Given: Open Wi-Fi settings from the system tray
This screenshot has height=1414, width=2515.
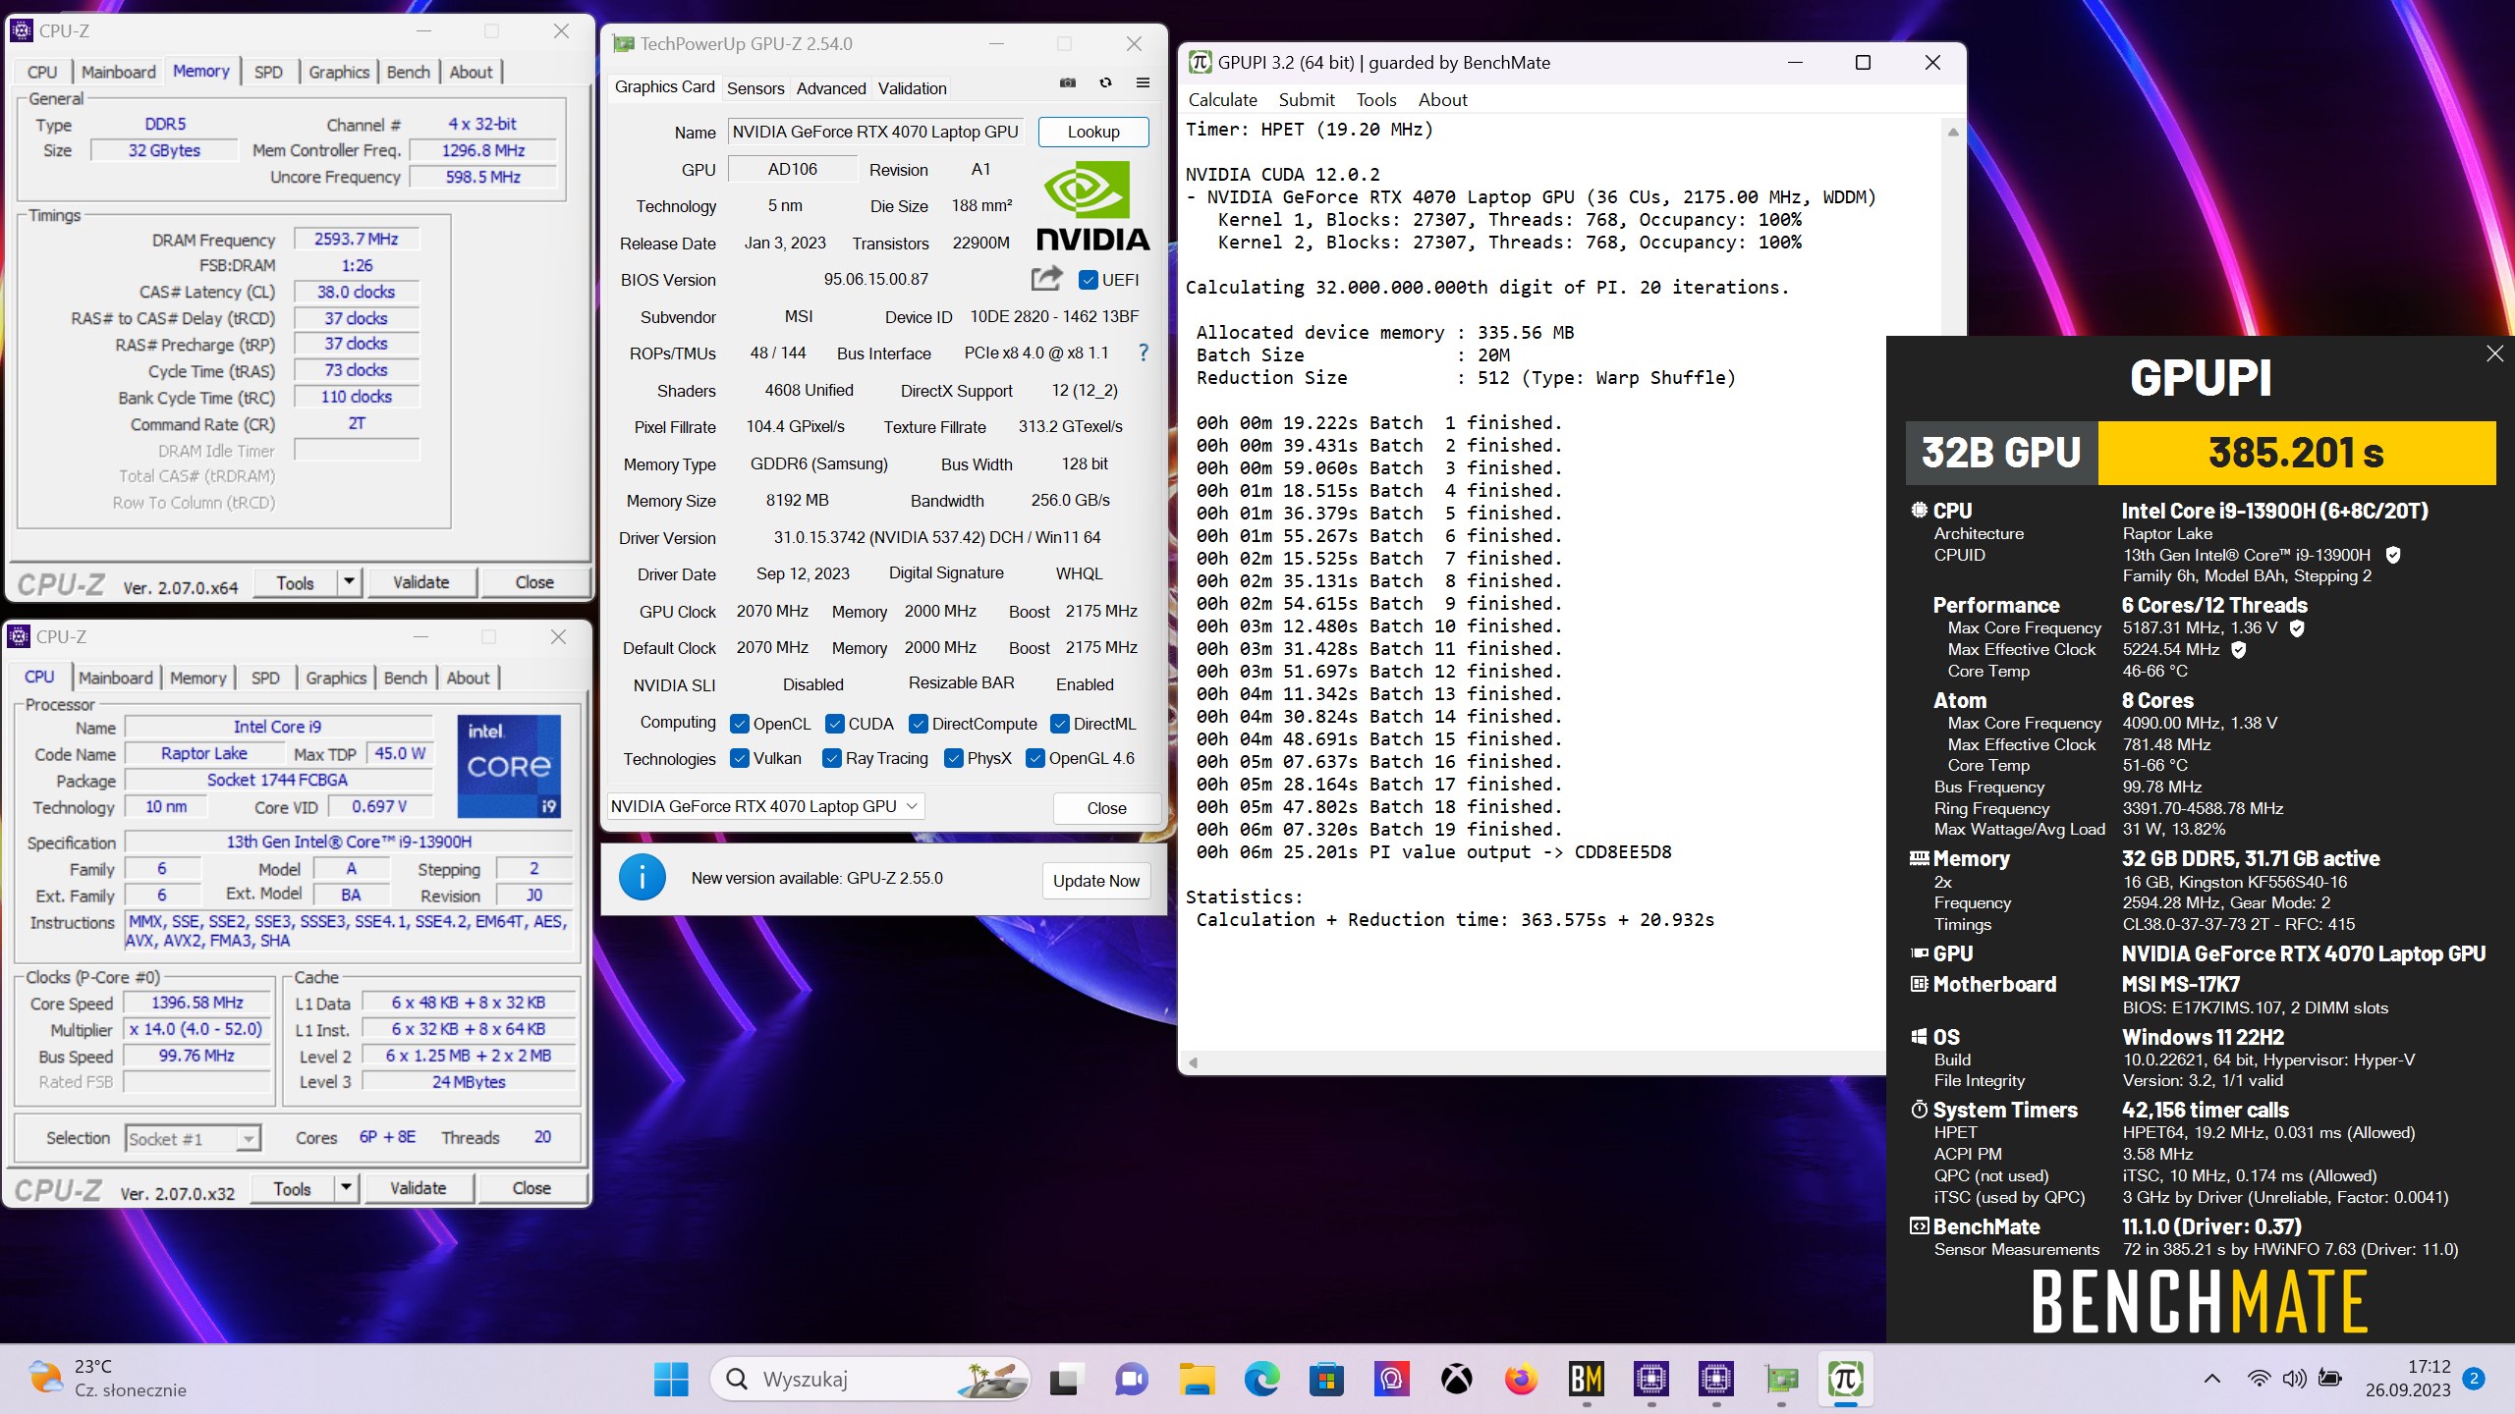Looking at the screenshot, I should (x=2258, y=1379).
